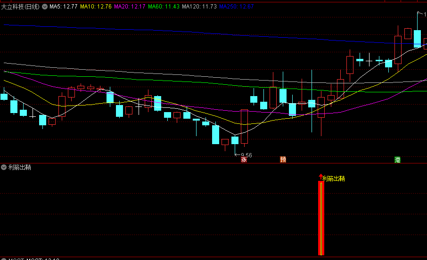Click the yellow 利箭出鞘 signal label
427x260 pixels.
pyautogui.click(x=334, y=179)
